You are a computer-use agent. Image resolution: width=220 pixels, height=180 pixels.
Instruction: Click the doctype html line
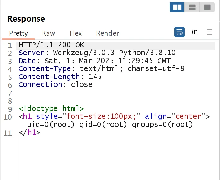[51, 108]
